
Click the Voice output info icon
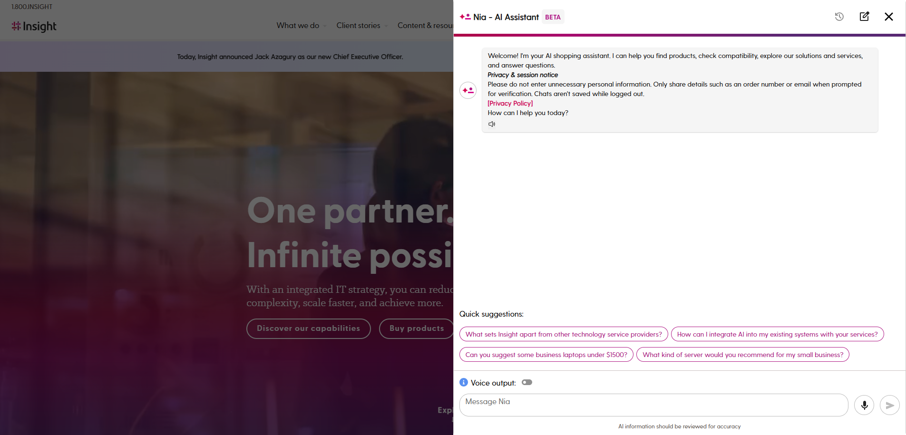pyautogui.click(x=464, y=383)
